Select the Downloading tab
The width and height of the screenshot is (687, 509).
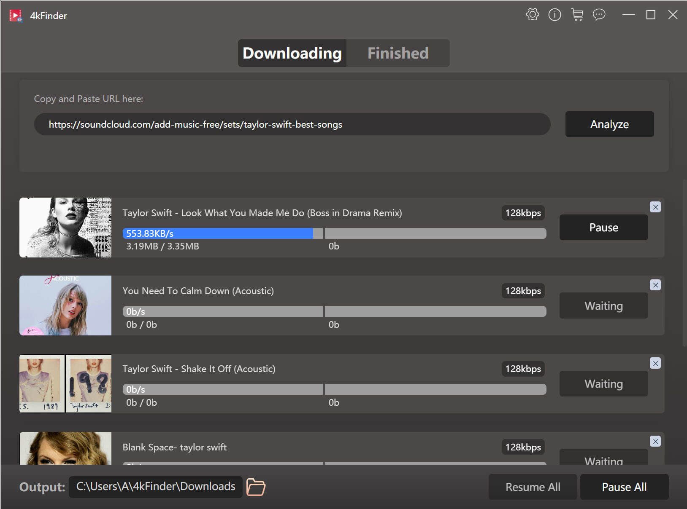pyautogui.click(x=292, y=53)
